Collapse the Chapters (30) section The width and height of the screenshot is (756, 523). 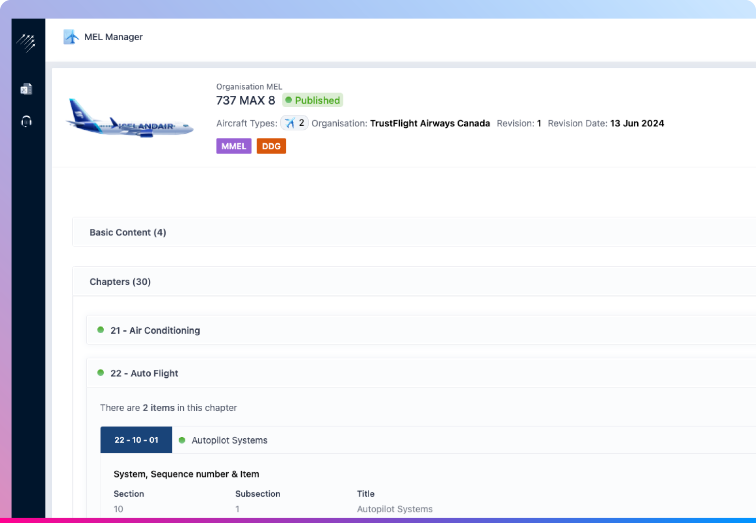coord(120,282)
